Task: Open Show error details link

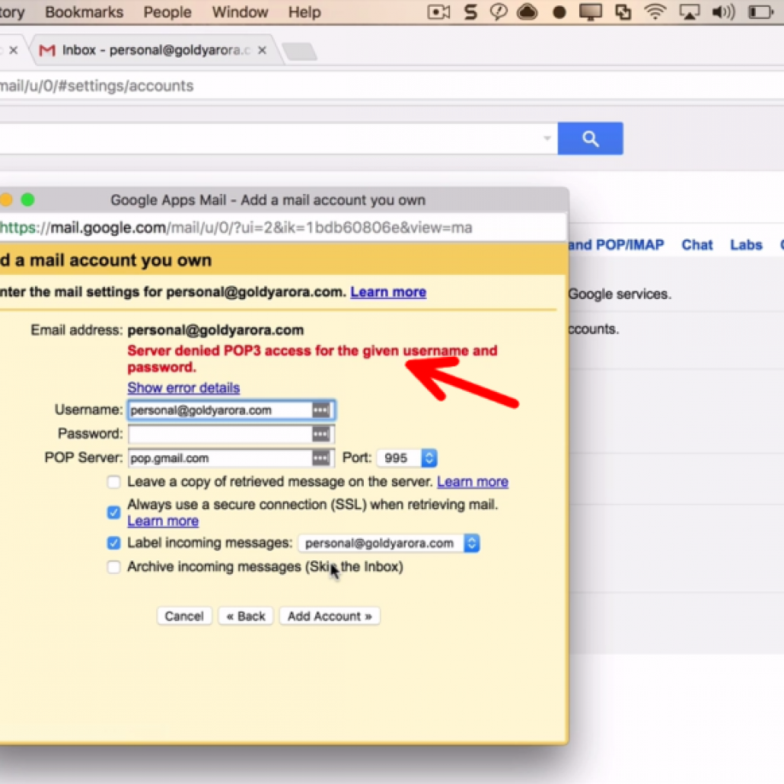Action: 183,388
